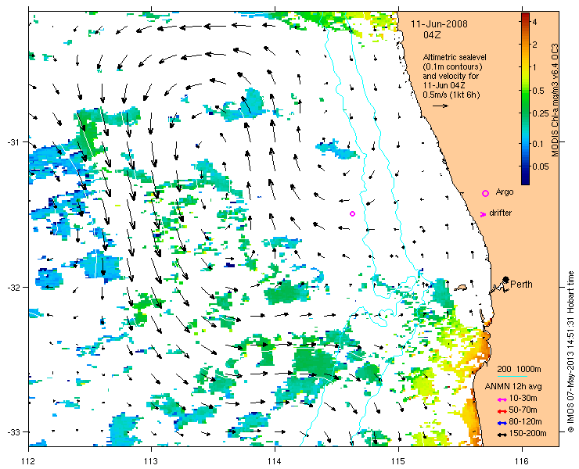Screen dimensions: 579x469
Task: Click the dark red top of the colorbar
Action: coord(525,16)
